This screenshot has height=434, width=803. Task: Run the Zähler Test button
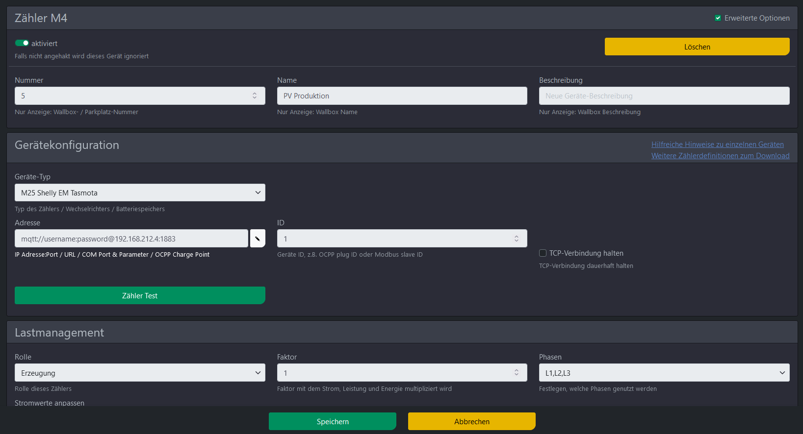point(140,295)
